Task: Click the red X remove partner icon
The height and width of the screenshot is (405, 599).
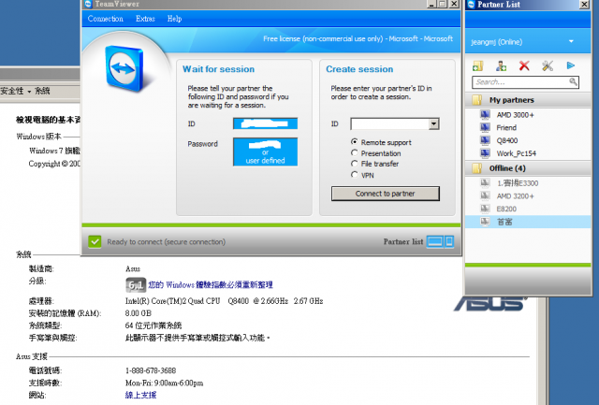Action: [524, 66]
